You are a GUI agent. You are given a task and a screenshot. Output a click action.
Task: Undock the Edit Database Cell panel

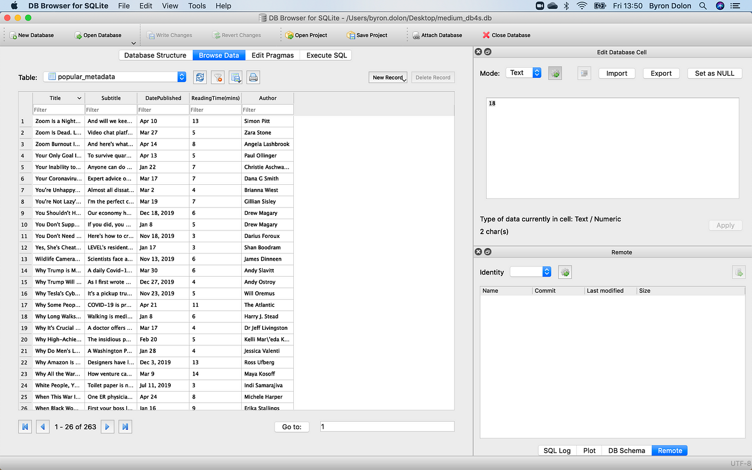pyautogui.click(x=488, y=52)
